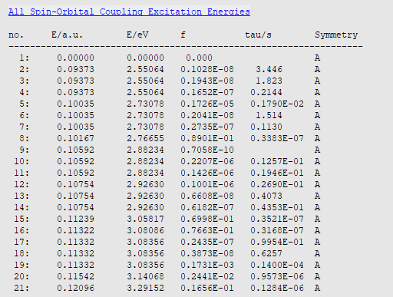Image resolution: width=393 pixels, height=297 pixels.
Task: Click the f value 0.2735E-07
Action: click(207, 127)
